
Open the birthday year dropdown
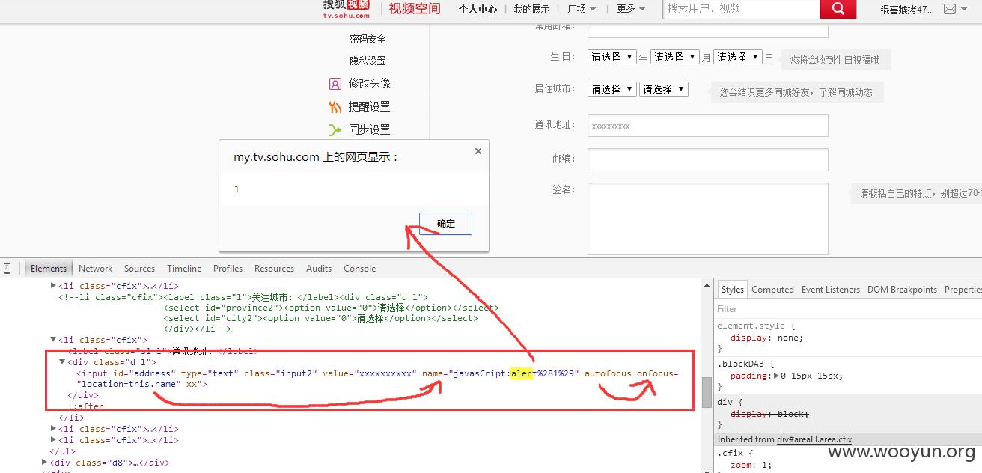click(x=612, y=57)
